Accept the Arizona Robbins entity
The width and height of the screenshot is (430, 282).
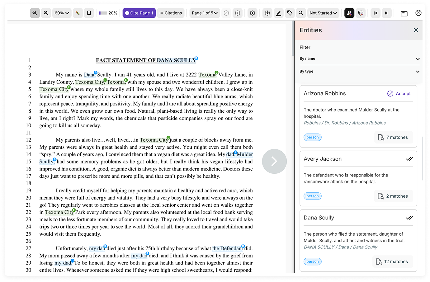coord(399,94)
